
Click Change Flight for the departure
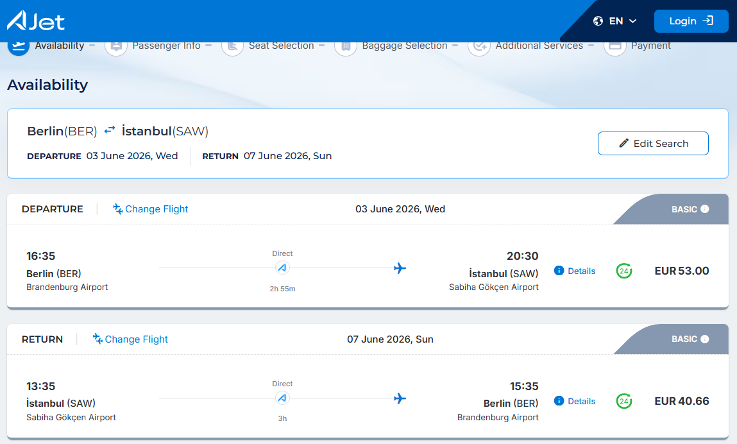pos(150,209)
